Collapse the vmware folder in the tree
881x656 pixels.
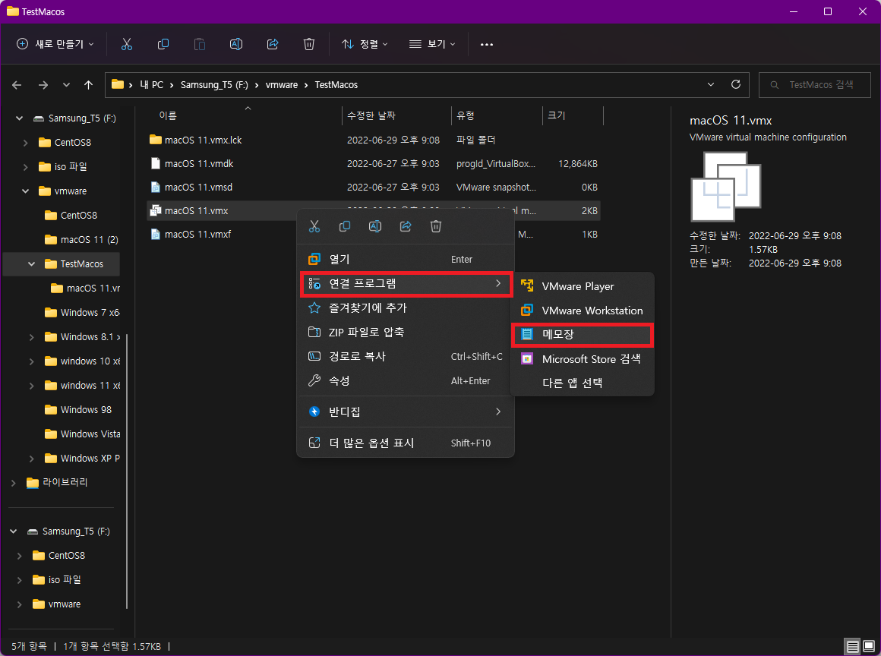click(25, 191)
